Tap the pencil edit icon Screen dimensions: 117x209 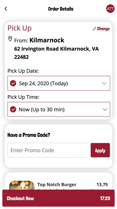point(94,29)
